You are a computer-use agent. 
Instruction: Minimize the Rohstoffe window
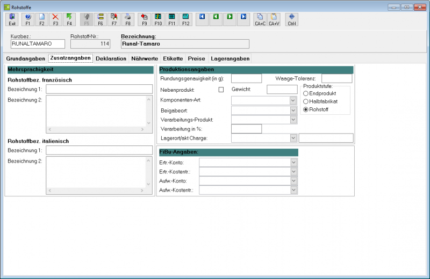pos(394,7)
